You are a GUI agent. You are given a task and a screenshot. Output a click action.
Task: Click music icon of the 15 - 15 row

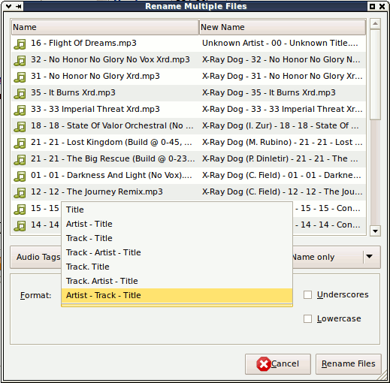point(20,210)
